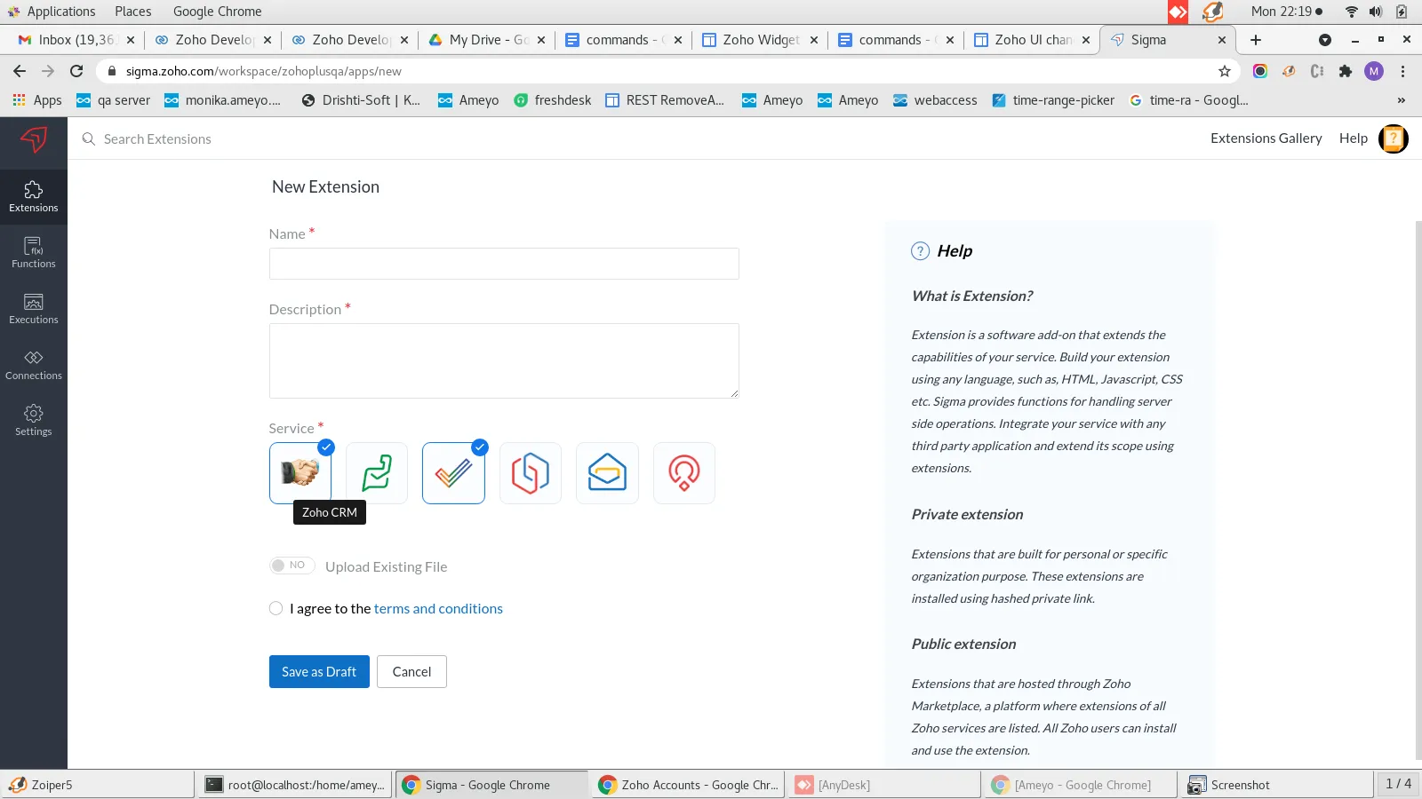Open the Chrome extensions puzzle icon

coord(1346,71)
